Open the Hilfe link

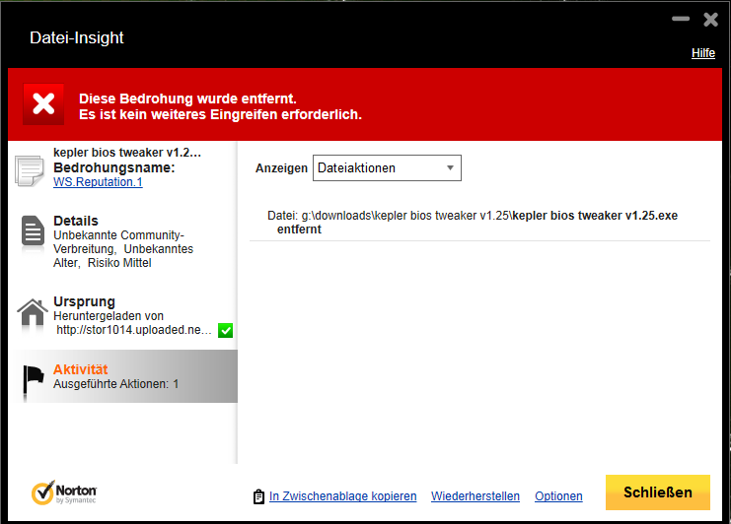[703, 53]
